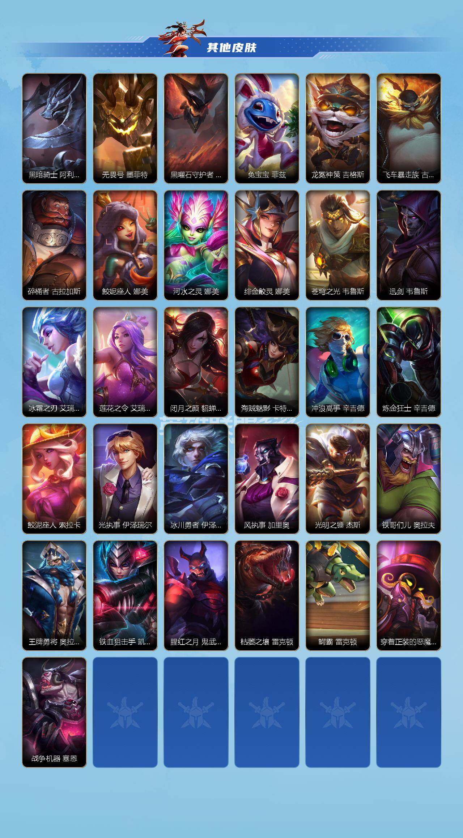Click the 炼金狂士 辛吉德 skin card
The image size is (463, 838).
tap(409, 362)
